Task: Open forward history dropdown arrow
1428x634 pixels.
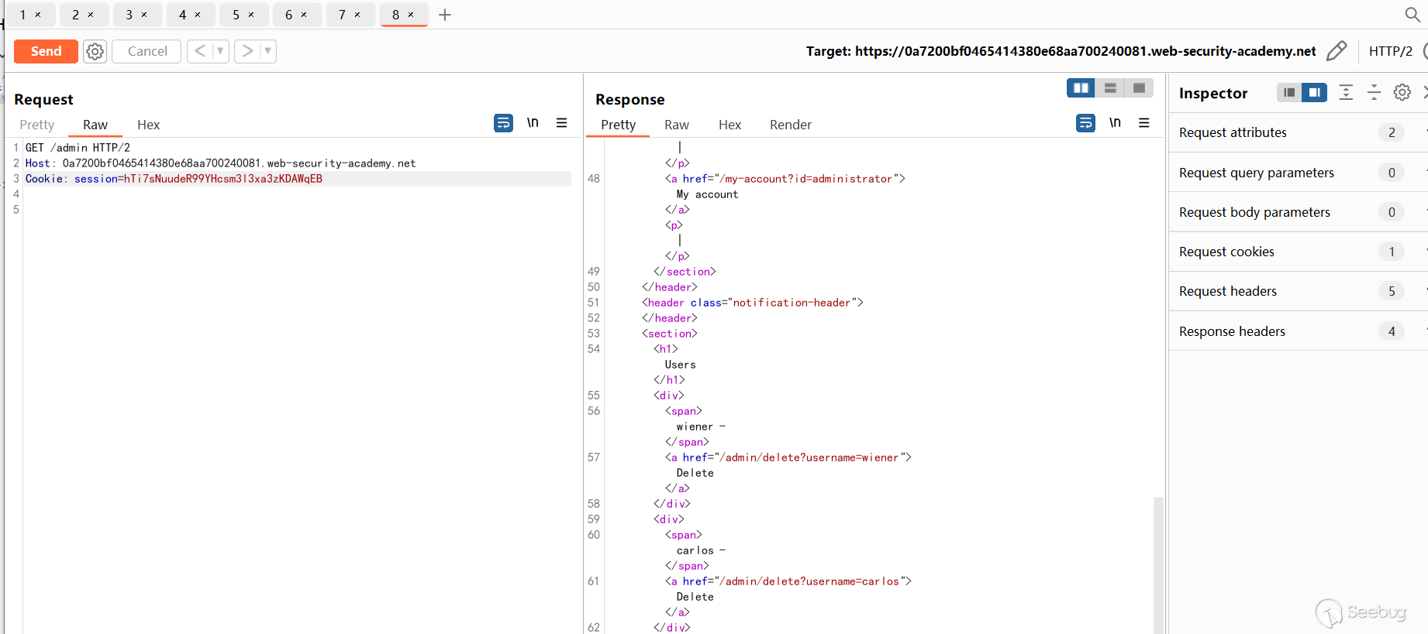Action: pyautogui.click(x=267, y=51)
